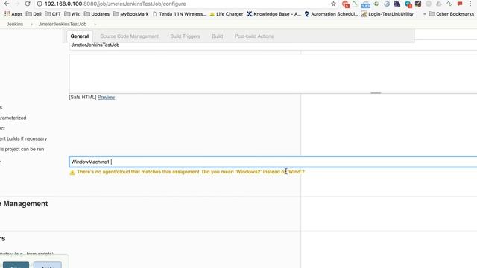
Task: Open JmeterJenkinsTestJob breadcrumb link
Action: tap(63, 24)
